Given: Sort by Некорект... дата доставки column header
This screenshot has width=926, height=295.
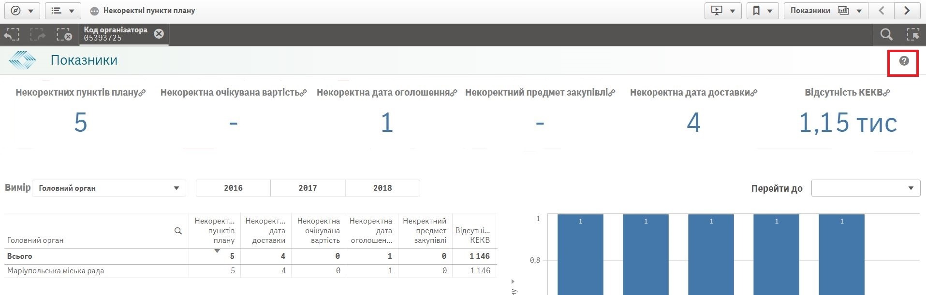Looking at the screenshot, I should tap(265, 230).
